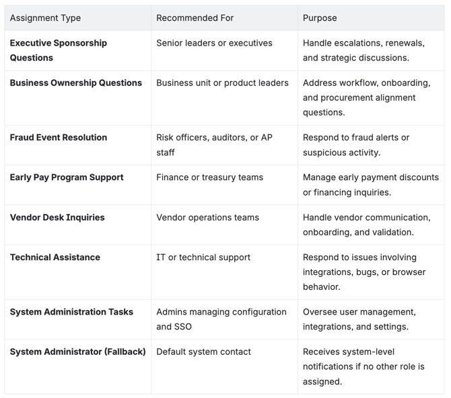
Task: Click the "Vendor operations teams" cell
Action: pos(207,218)
